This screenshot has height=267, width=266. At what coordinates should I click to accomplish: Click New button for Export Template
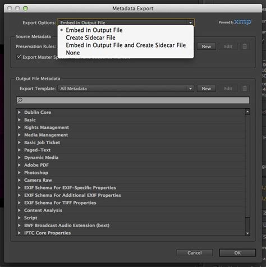[x=207, y=89]
